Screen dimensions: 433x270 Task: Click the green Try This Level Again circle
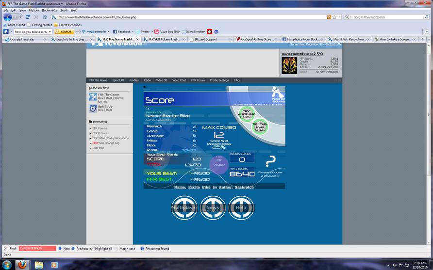(x=260, y=127)
